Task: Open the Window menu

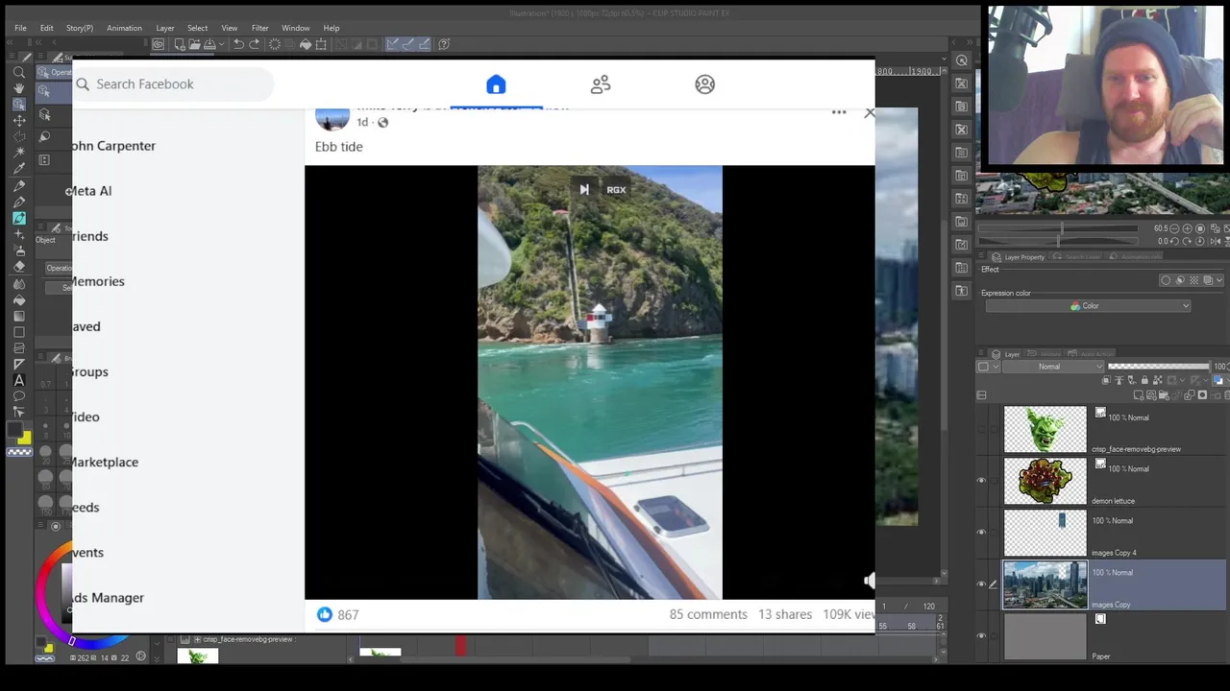Action: tap(295, 28)
